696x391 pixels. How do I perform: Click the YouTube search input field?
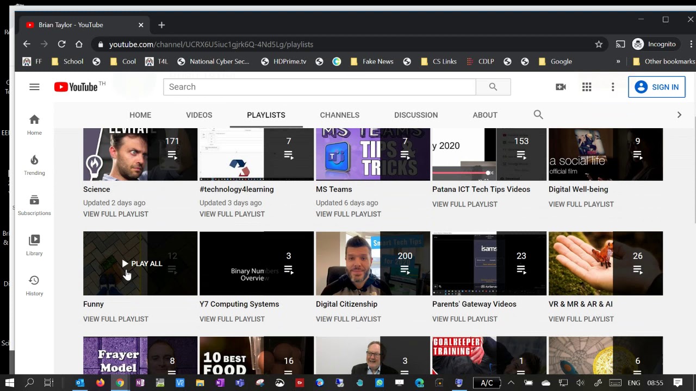(320, 87)
